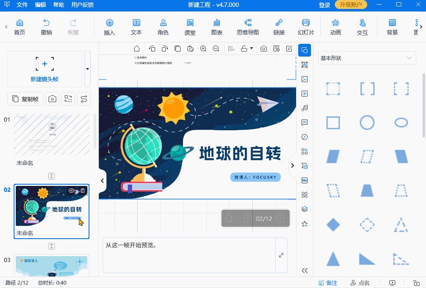Open the video panel in the sidebar
This screenshot has width=426, height=288.
pyautogui.click(x=305, y=94)
